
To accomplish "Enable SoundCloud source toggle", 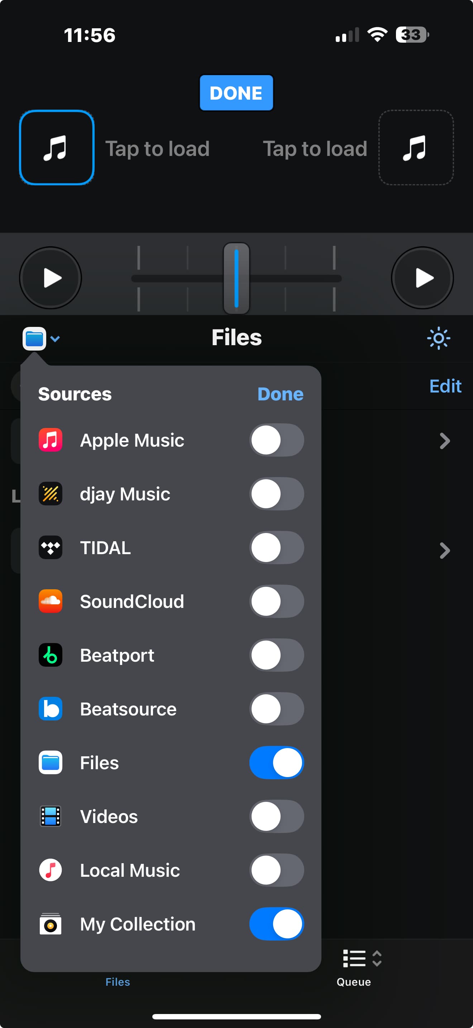I will click(x=277, y=601).
